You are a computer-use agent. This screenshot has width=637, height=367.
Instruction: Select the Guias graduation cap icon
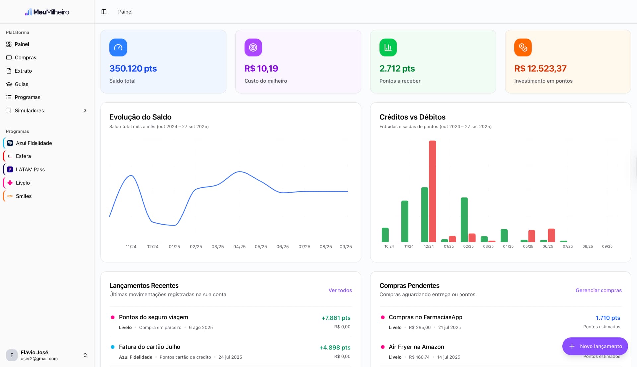pos(9,84)
